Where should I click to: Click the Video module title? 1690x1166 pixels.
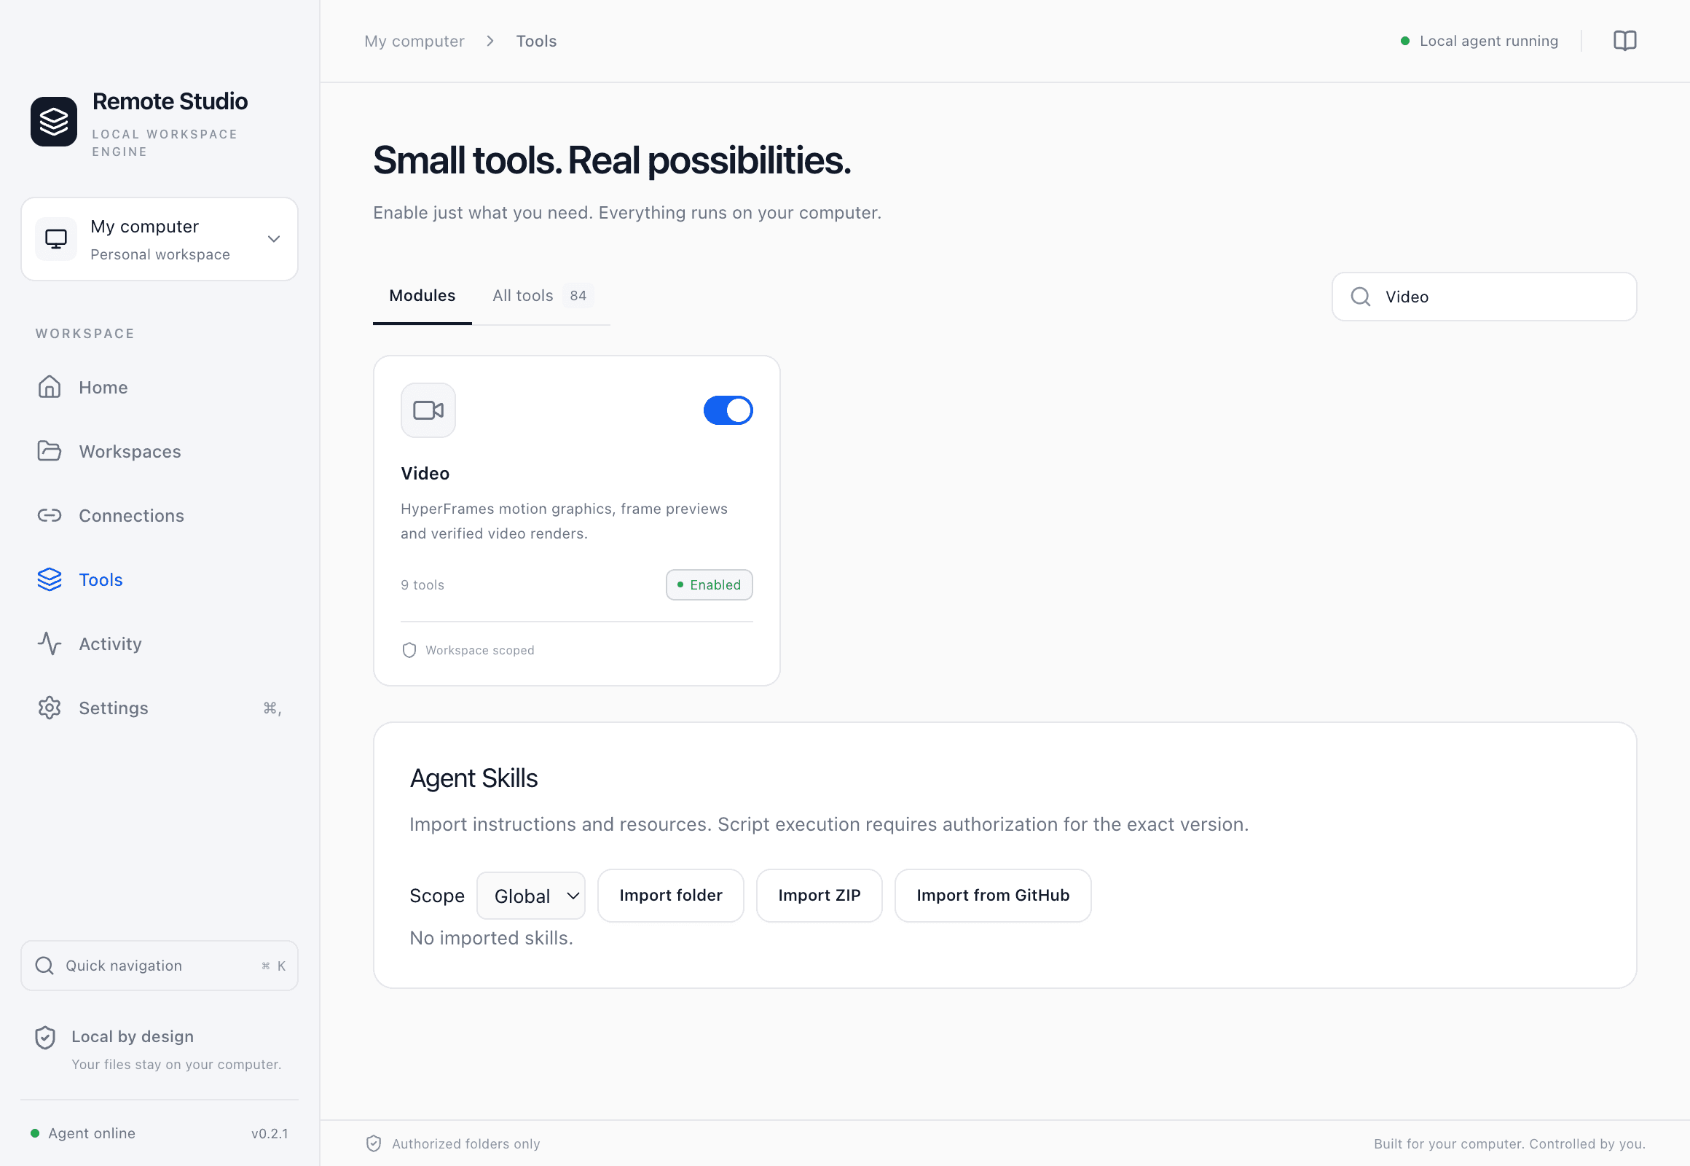point(425,474)
